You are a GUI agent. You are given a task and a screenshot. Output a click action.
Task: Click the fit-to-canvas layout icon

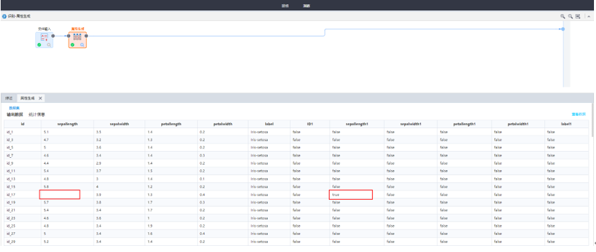578,16
